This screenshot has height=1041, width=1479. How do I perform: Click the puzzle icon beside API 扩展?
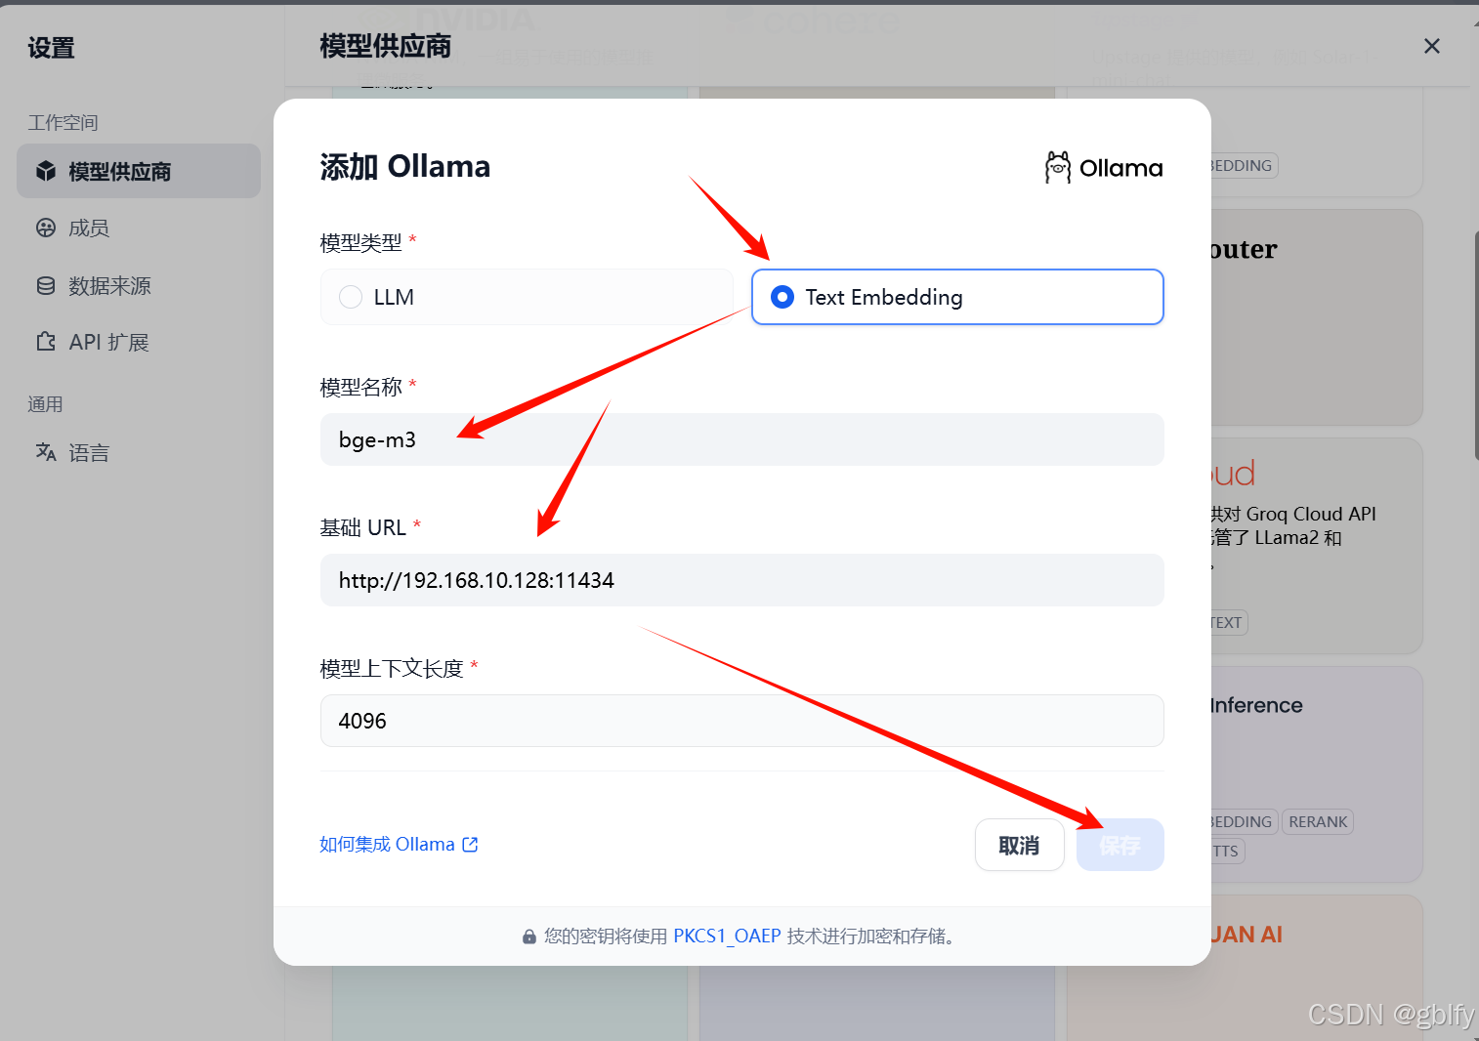46,342
